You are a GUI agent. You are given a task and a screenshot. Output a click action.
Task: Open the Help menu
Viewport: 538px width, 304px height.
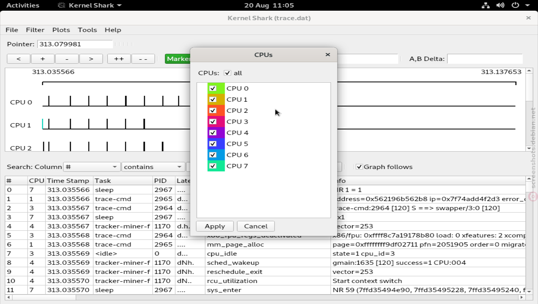(x=113, y=30)
